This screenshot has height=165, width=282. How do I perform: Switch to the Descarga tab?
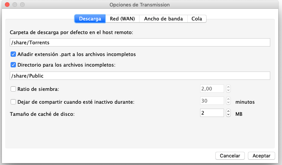coord(90,19)
